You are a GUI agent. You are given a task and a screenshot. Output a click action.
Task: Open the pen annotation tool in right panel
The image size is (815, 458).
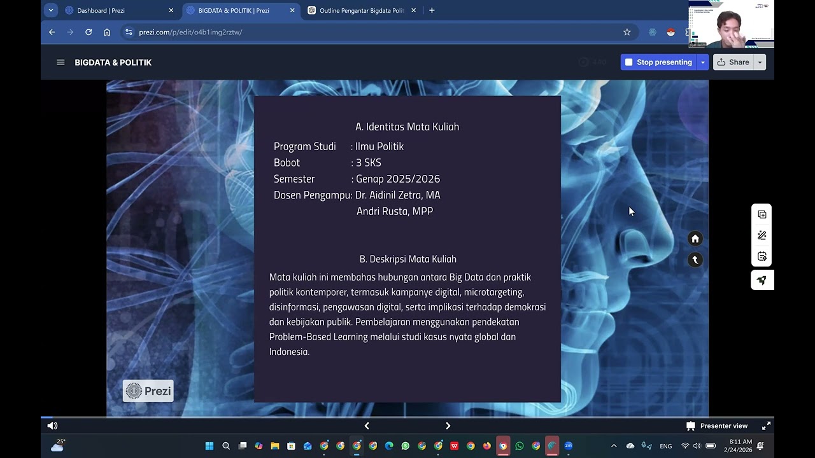(762, 235)
